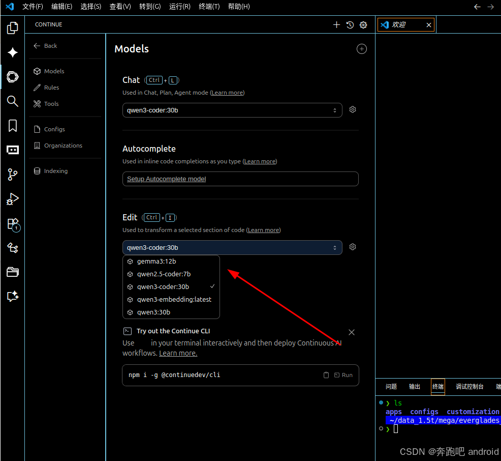Click Setup Autocomplete model link
This screenshot has height=461, width=501.
[x=166, y=179]
